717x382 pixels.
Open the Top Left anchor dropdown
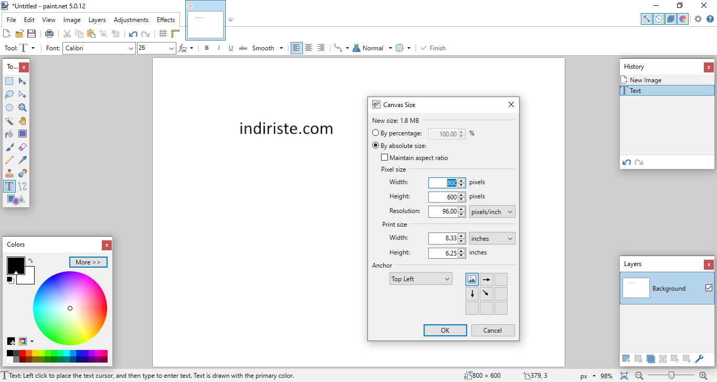420,279
